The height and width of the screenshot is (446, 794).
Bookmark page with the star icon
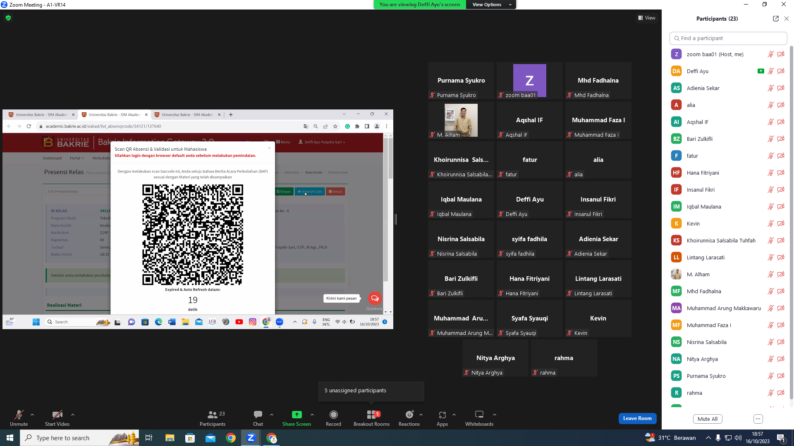tap(335, 126)
